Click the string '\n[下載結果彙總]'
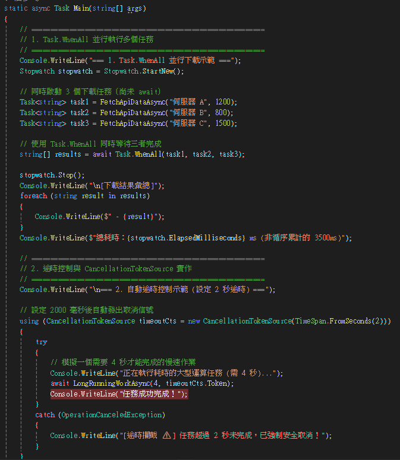This screenshot has height=460, width=400. [124, 186]
